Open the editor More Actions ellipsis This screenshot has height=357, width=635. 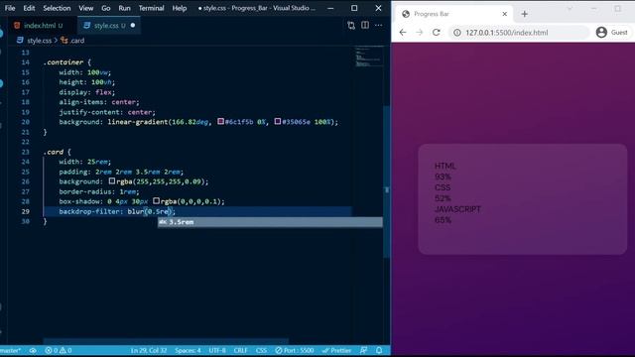tap(379, 25)
